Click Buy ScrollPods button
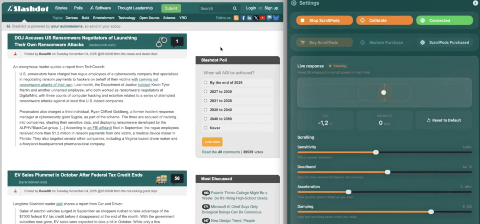480x224 pixels. click(x=324, y=42)
